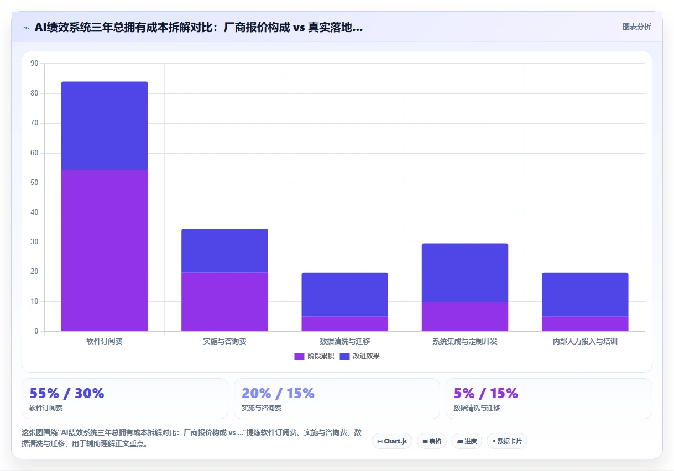
Task: Click the 内部人力投入与培训 x-axis label
Action: [x=585, y=341]
